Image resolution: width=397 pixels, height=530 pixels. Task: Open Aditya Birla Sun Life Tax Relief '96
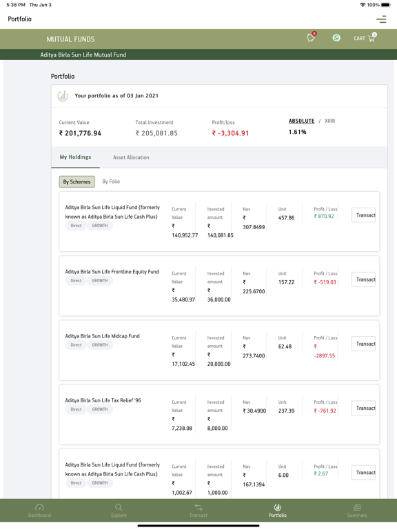click(x=103, y=400)
